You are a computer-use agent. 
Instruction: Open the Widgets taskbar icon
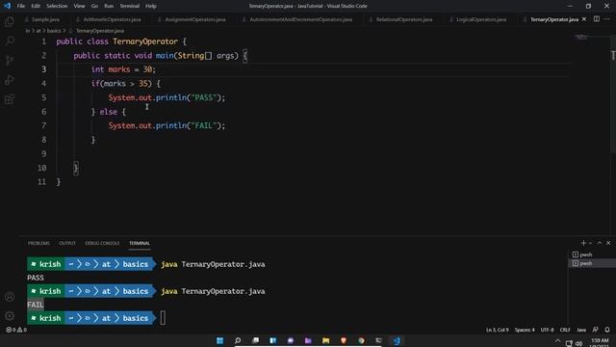pos(273,340)
